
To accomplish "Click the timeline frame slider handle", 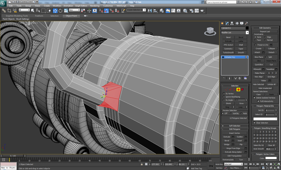I will point(13,156).
